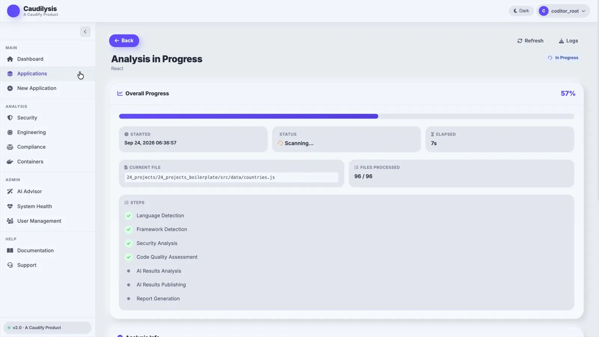Viewport: 599px width, 337px height.
Task: Click the New Application plus icon
Action: click(10, 88)
